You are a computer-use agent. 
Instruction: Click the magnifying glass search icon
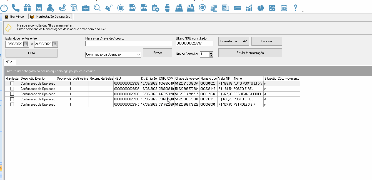pos(97,8)
